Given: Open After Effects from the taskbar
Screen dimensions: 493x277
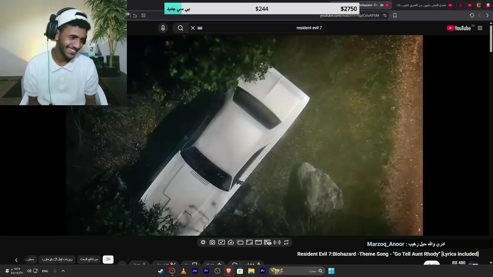Looking at the screenshot, I should pyautogui.click(x=195, y=271).
